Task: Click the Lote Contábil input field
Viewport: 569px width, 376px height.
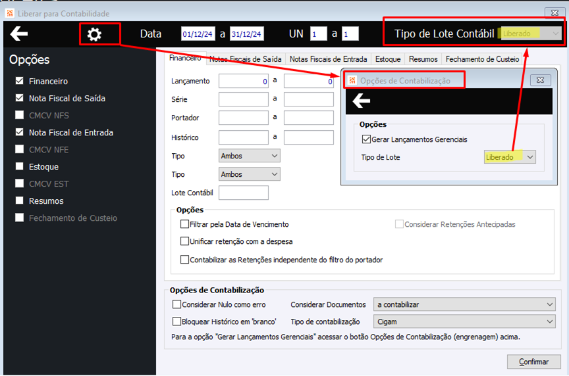Action: pos(244,193)
